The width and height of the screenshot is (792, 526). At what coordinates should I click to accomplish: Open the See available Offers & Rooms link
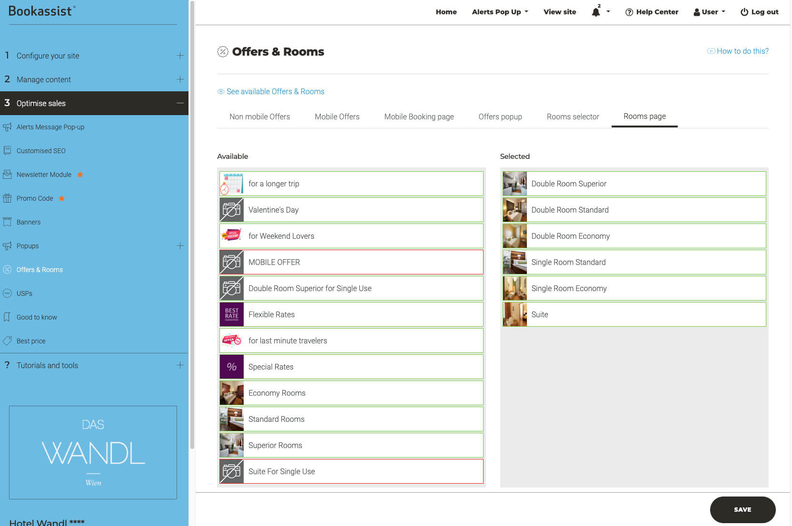(x=276, y=91)
